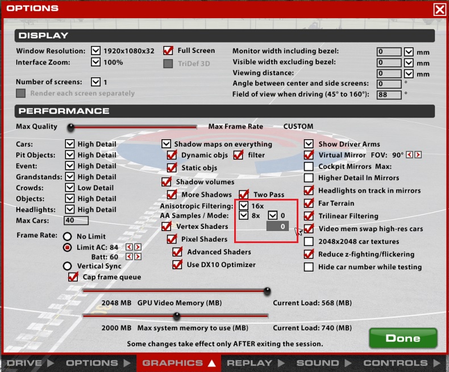Disable Cap frame queue checkbox
The width and height of the screenshot is (449, 372).
tap(73, 277)
